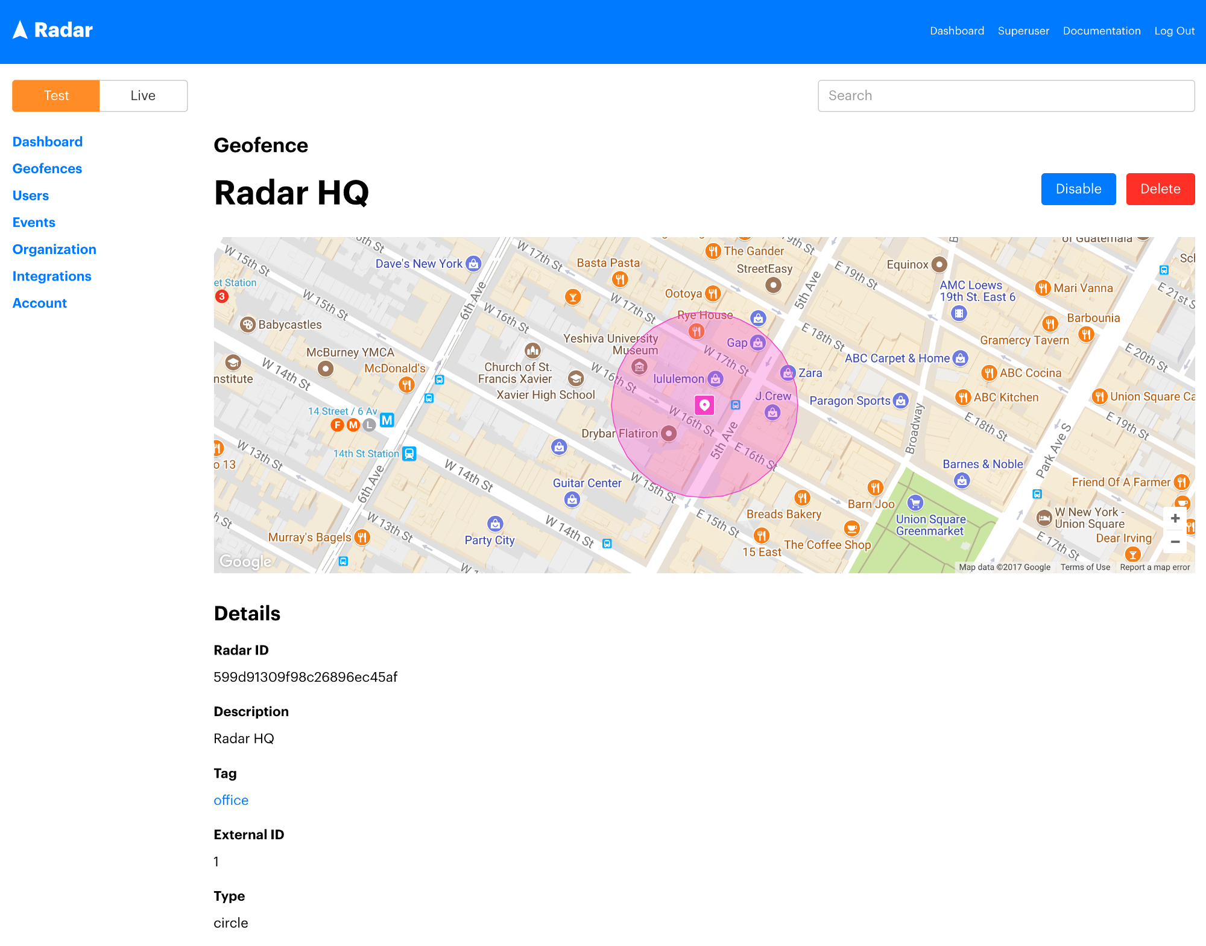Click the Drybar Flatiron map pin
1206x946 pixels.
pyautogui.click(x=669, y=433)
